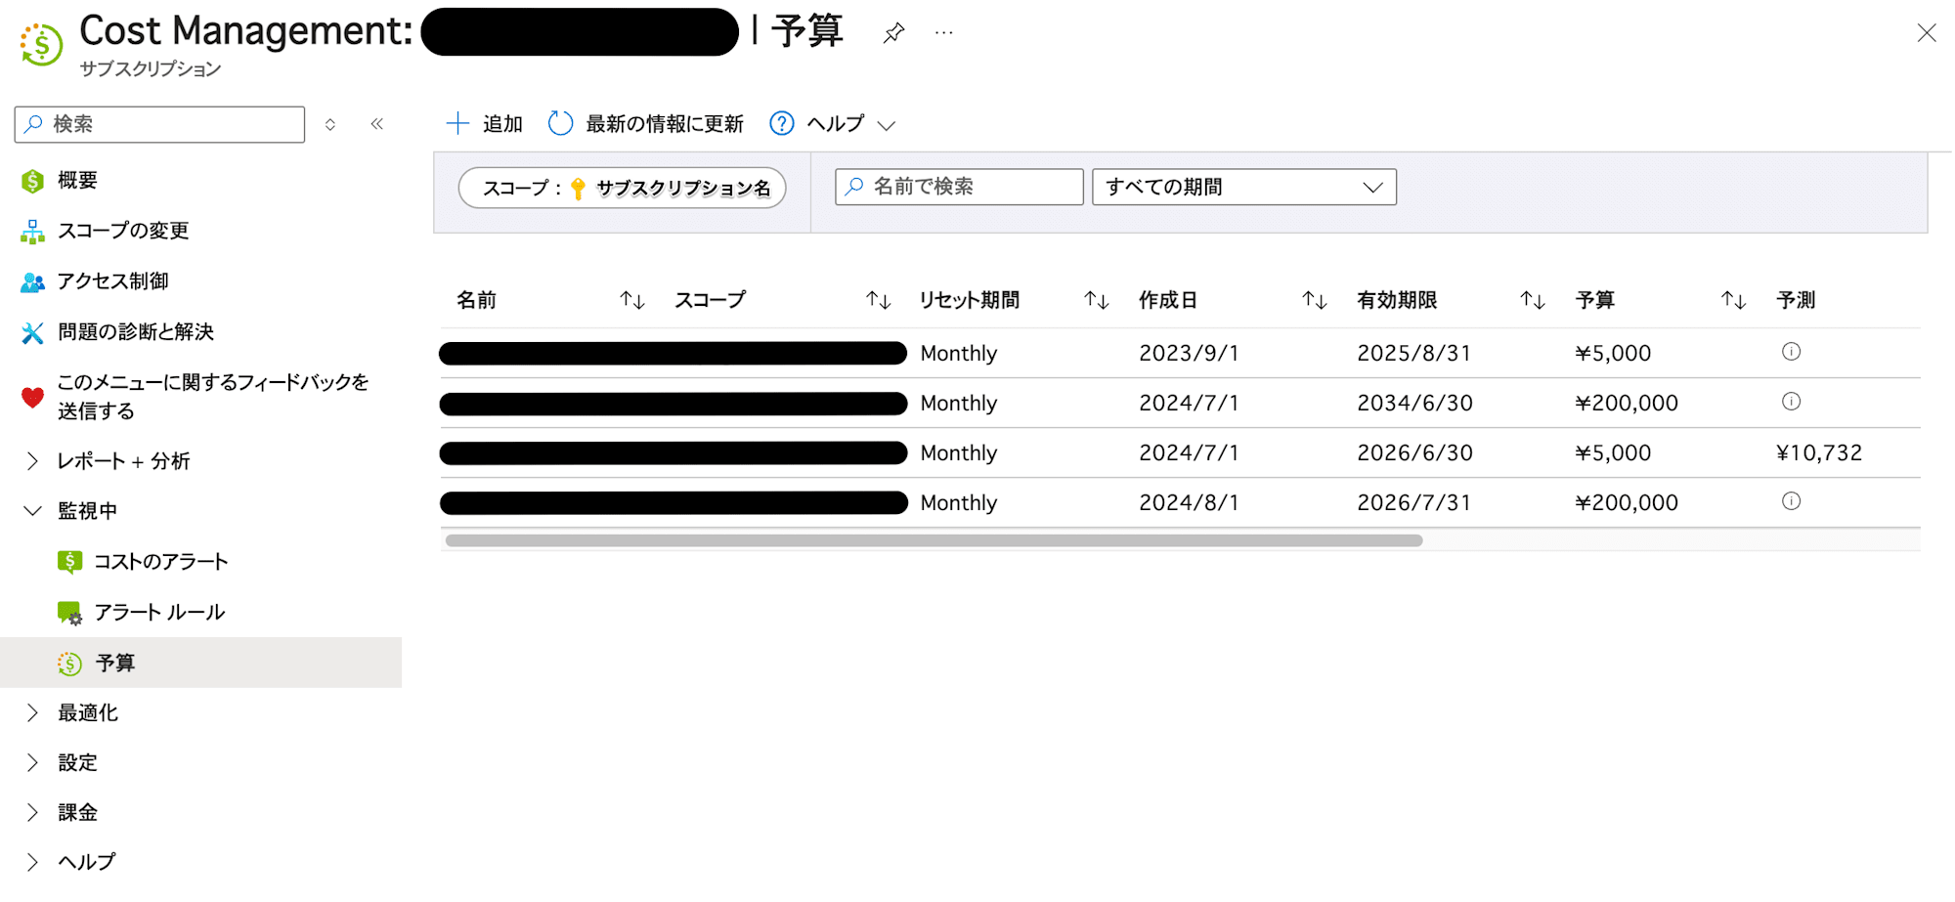Sort by 作成日 column arrows
The width and height of the screenshot is (1955, 902).
(1315, 301)
